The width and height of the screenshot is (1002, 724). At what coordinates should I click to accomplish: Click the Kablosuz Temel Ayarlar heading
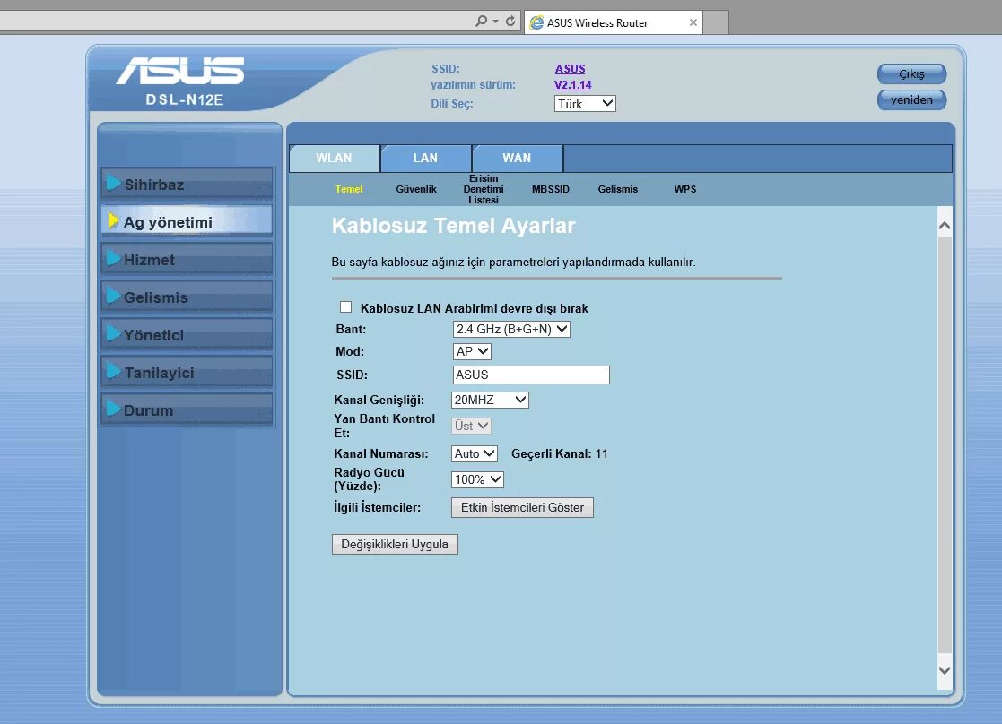pos(453,226)
